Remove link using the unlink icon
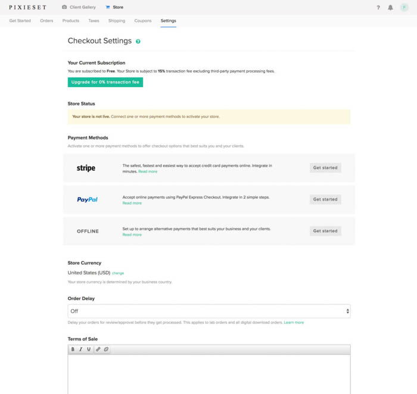This screenshot has height=394, width=417. [x=106, y=349]
